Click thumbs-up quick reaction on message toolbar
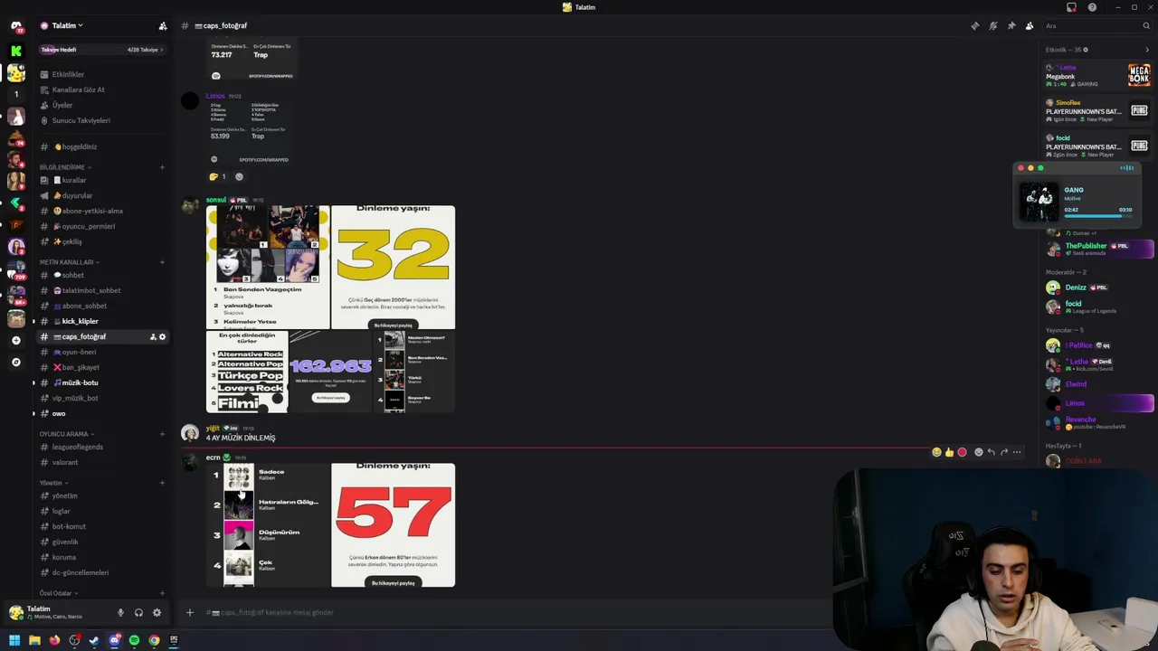 (949, 452)
